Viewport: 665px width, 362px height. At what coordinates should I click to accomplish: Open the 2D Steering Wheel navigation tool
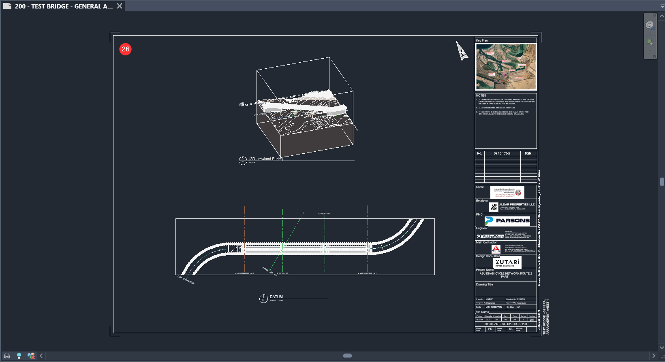pos(649,25)
